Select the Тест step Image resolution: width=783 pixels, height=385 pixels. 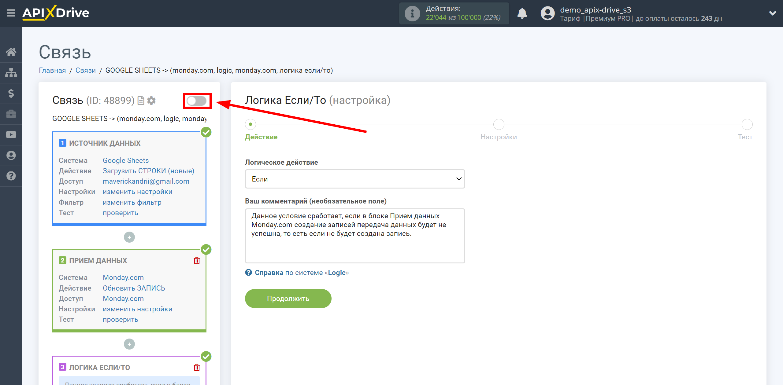tap(747, 124)
